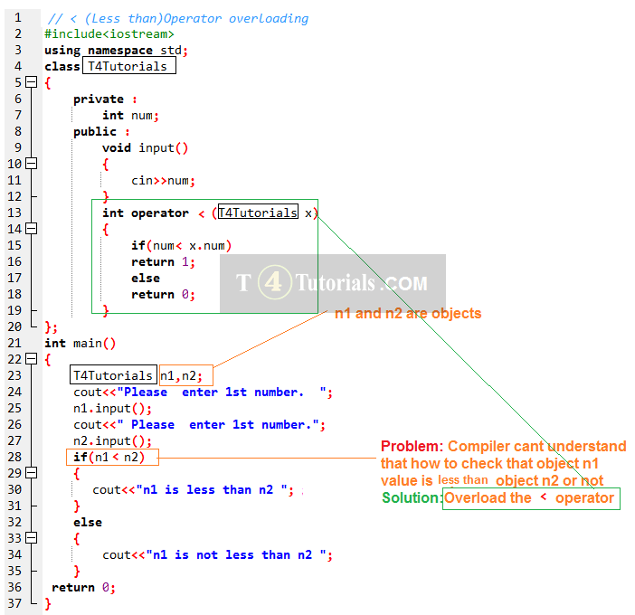Click 'void input()' declaration

pos(145,148)
